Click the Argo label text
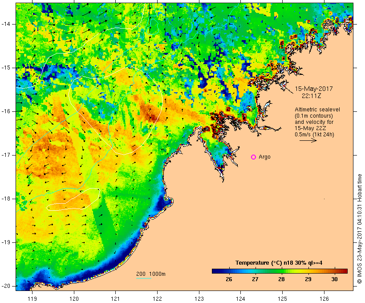 pyautogui.click(x=265, y=157)
